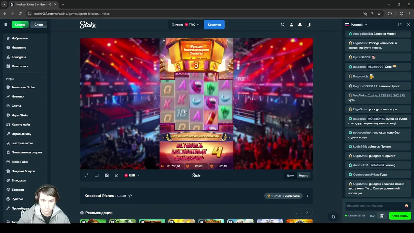The image size is (414, 233).
Task: Open chat rules icon
Action: tap(382, 216)
